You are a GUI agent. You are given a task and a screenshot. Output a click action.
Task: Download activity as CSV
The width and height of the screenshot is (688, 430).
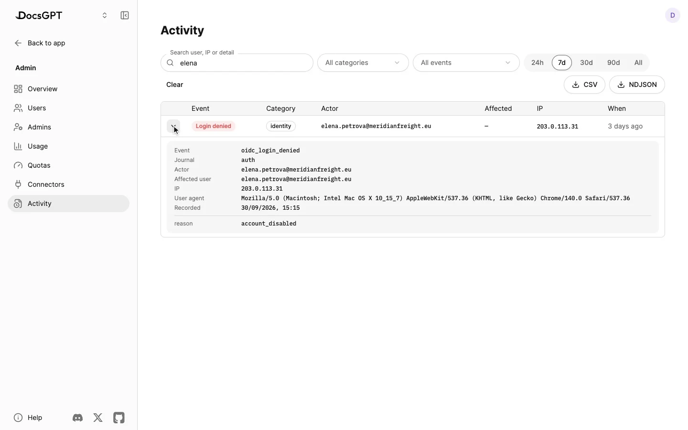pyautogui.click(x=585, y=85)
